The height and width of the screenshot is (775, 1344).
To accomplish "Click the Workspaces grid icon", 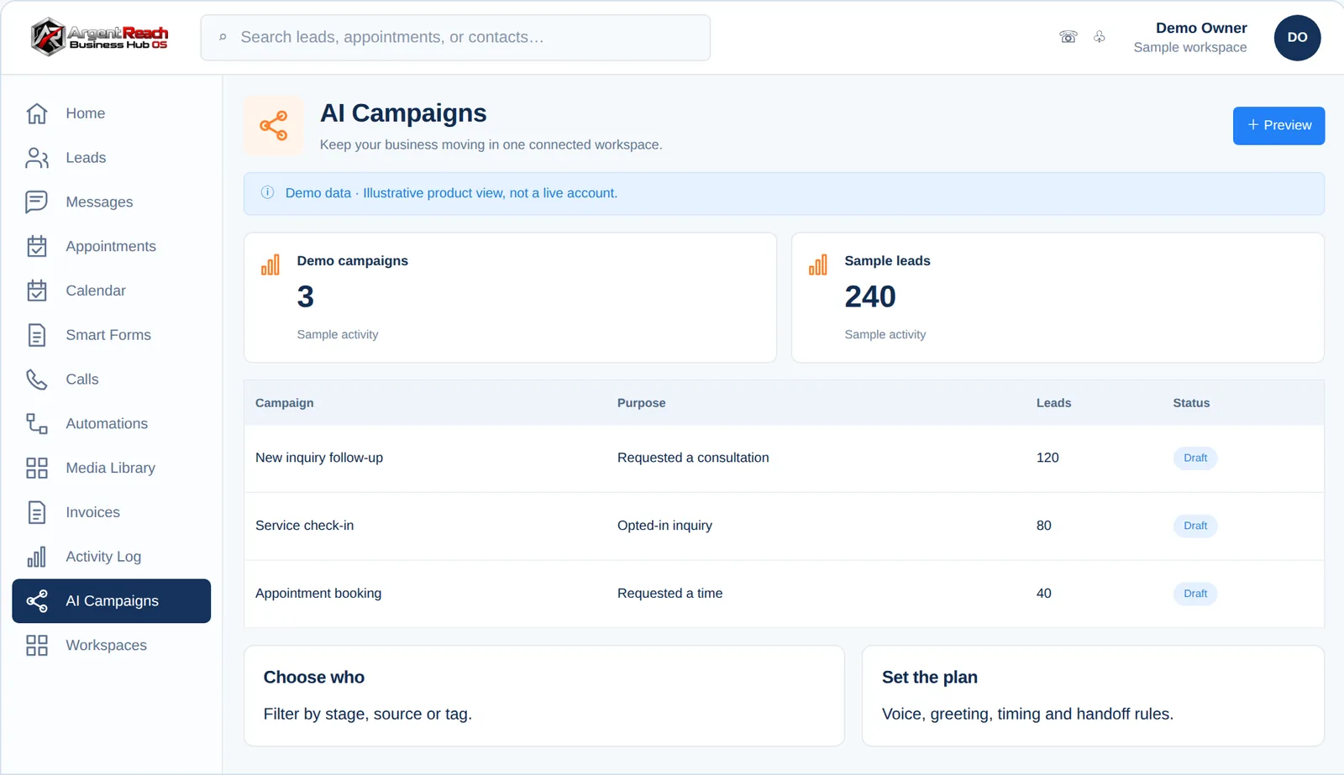I will pos(36,646).
